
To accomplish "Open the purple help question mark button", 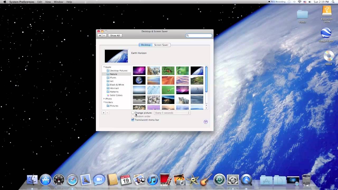I will 206,122.
